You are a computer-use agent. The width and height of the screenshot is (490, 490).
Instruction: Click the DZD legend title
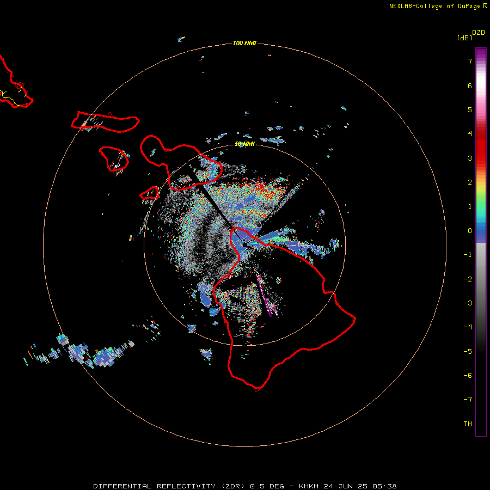479,33
